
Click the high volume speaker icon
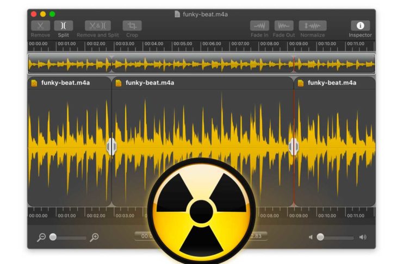click(363, 237)
